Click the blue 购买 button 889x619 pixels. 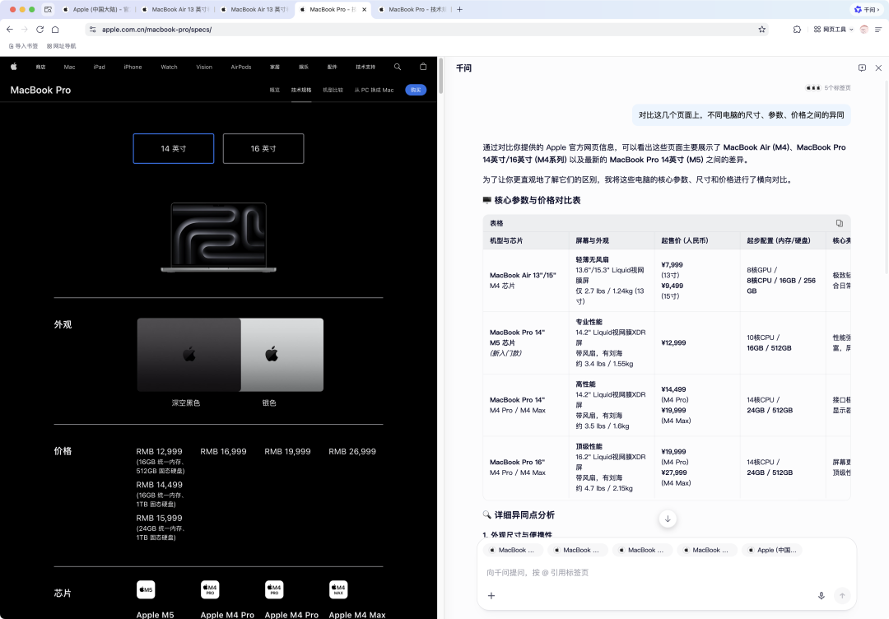pos(416,90)
